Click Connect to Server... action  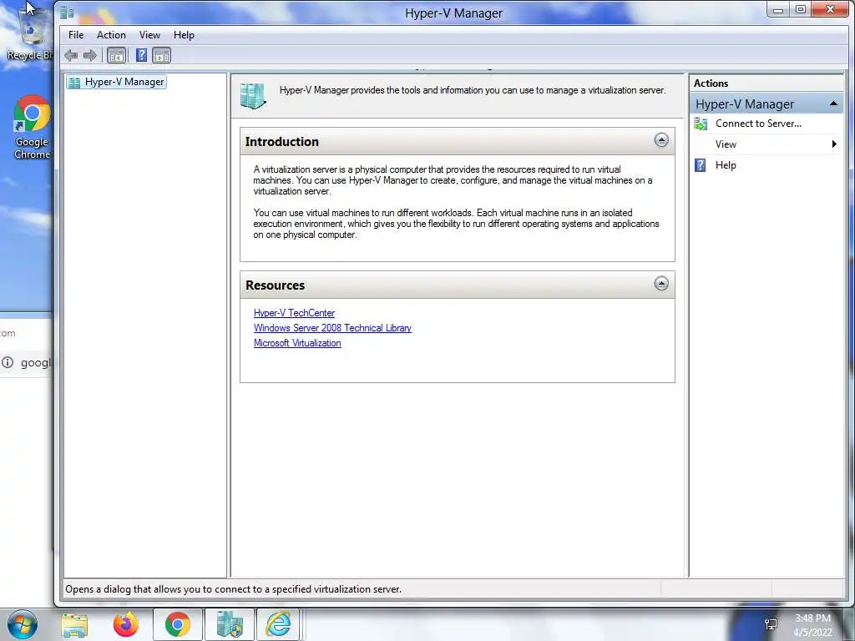tap(758, 124)
